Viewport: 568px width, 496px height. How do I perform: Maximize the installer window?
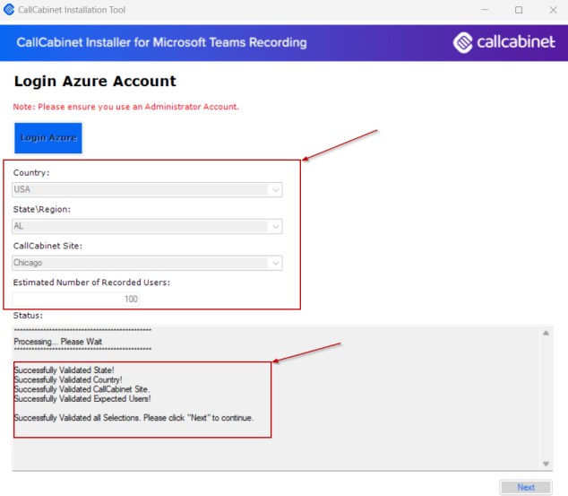[x=518, y=10]
